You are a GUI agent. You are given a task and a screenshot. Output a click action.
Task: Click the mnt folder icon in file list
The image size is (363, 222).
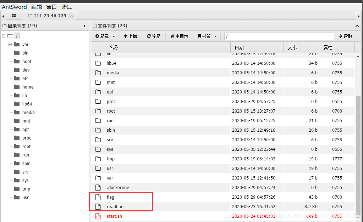(98, 82)
